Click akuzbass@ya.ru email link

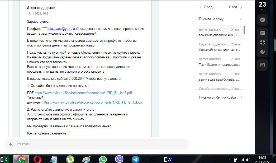[x=60, y=29]
